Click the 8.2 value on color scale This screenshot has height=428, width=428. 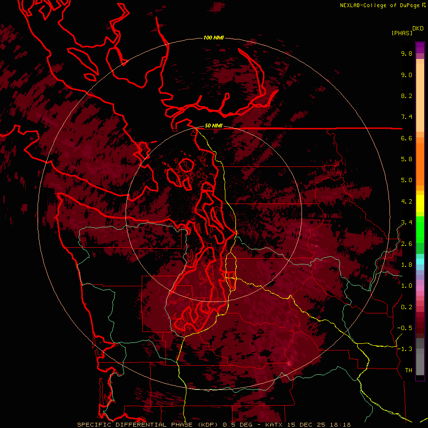(407, 96)
